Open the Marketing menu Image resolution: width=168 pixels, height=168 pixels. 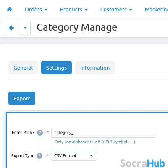click(156, 10)
